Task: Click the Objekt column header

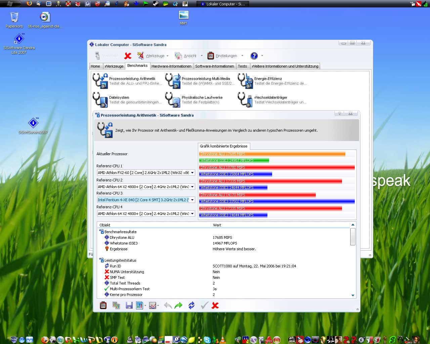Action: pos(154,225)
